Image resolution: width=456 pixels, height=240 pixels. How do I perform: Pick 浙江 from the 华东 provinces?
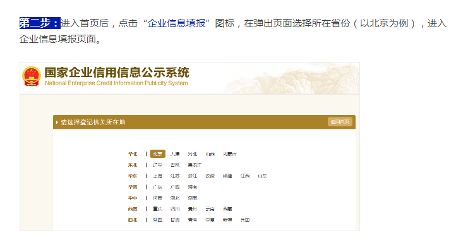coord(193,176)
